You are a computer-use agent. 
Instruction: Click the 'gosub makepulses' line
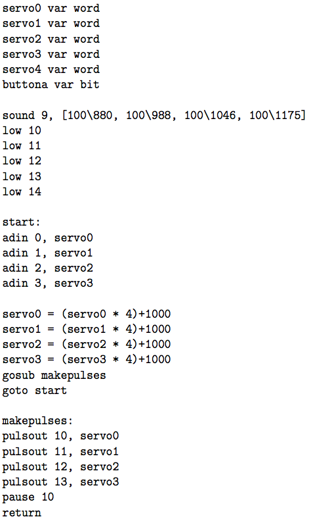[x=54, y=375]
